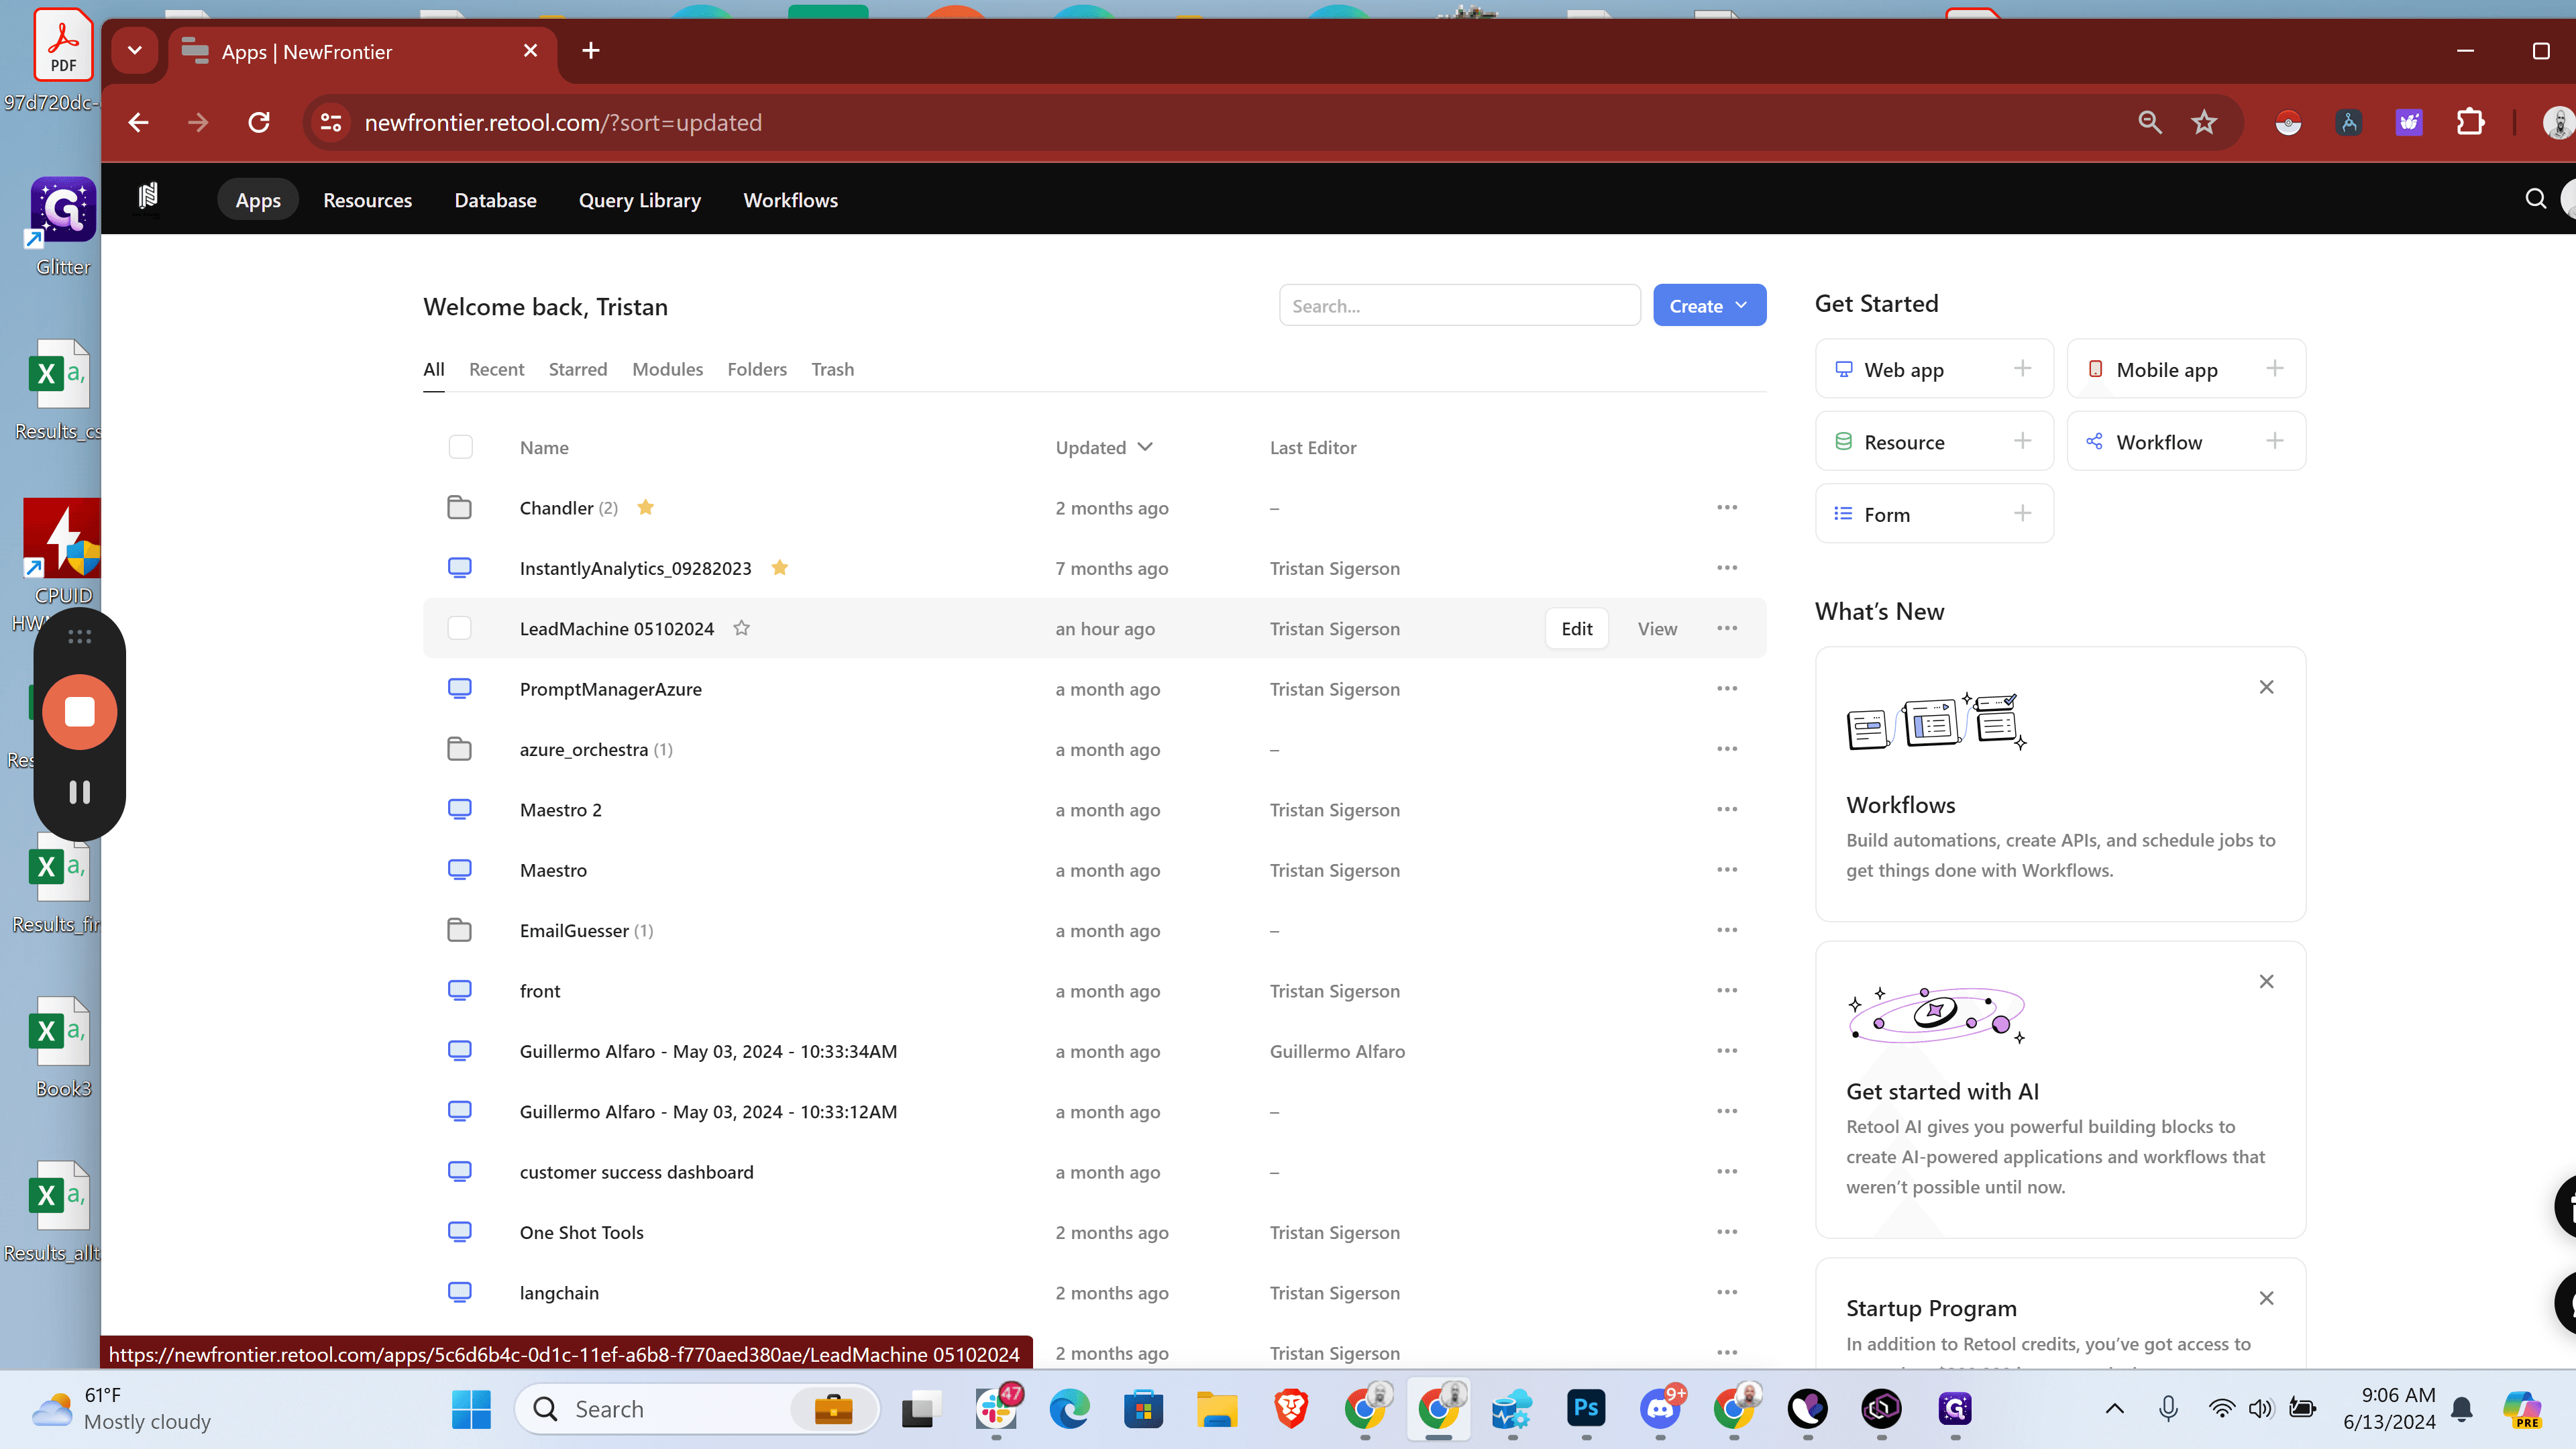Open the Maestro app
Viewport: 2576px width, 1449px height.
pyautogui.click(x=553, y=869)
